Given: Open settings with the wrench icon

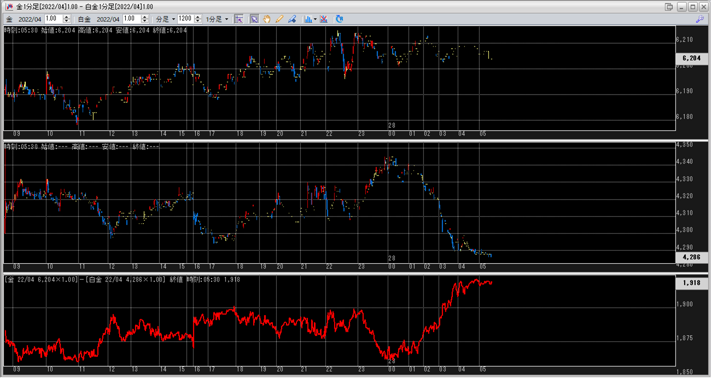Looking at the screenshot, I should pyautogui.click(x=699, y=19).
